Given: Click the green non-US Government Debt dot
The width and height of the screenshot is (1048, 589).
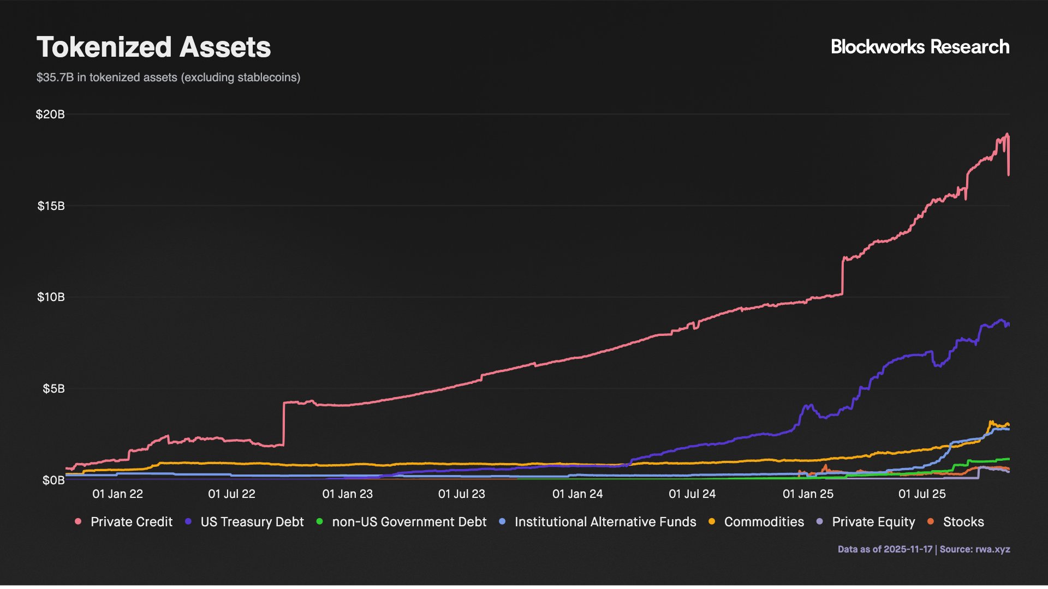Looking at the screenshot, I should pyautogui.click(x=319, y=522).
